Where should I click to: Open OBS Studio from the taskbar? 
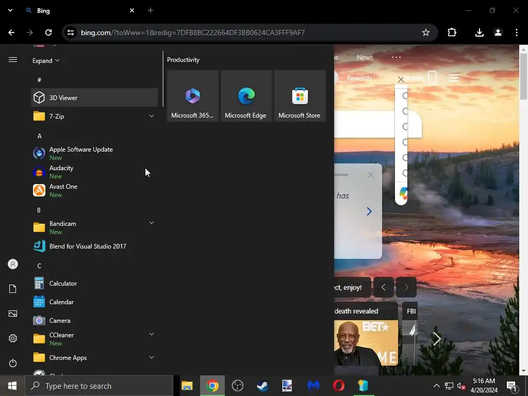click(x=237, y=386)
